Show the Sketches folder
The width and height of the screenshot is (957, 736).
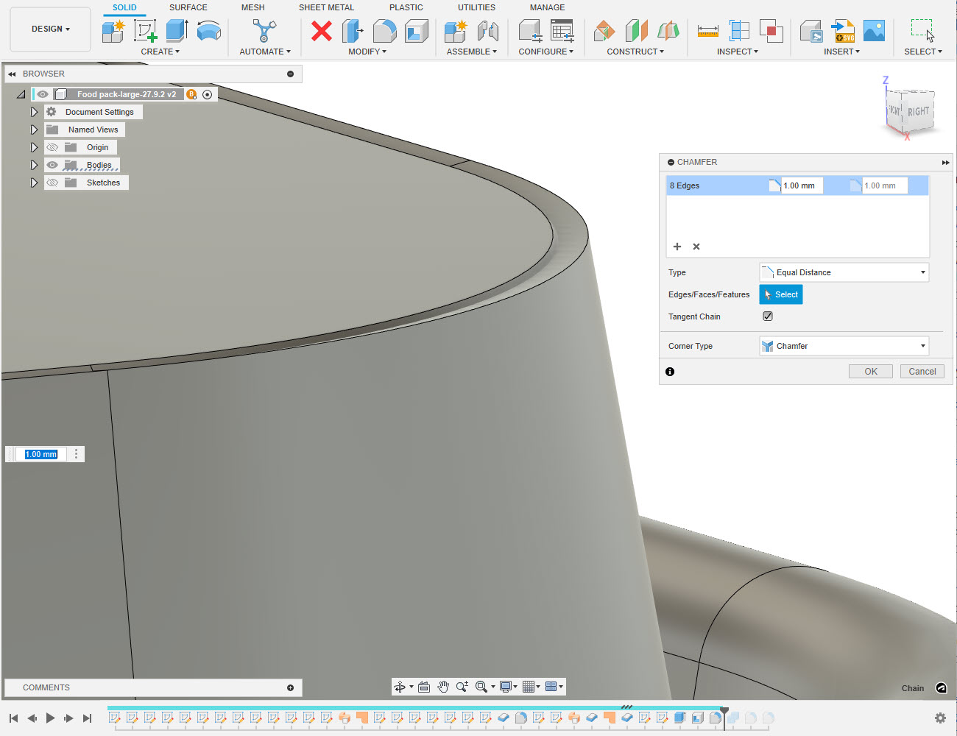pos(52,183)
